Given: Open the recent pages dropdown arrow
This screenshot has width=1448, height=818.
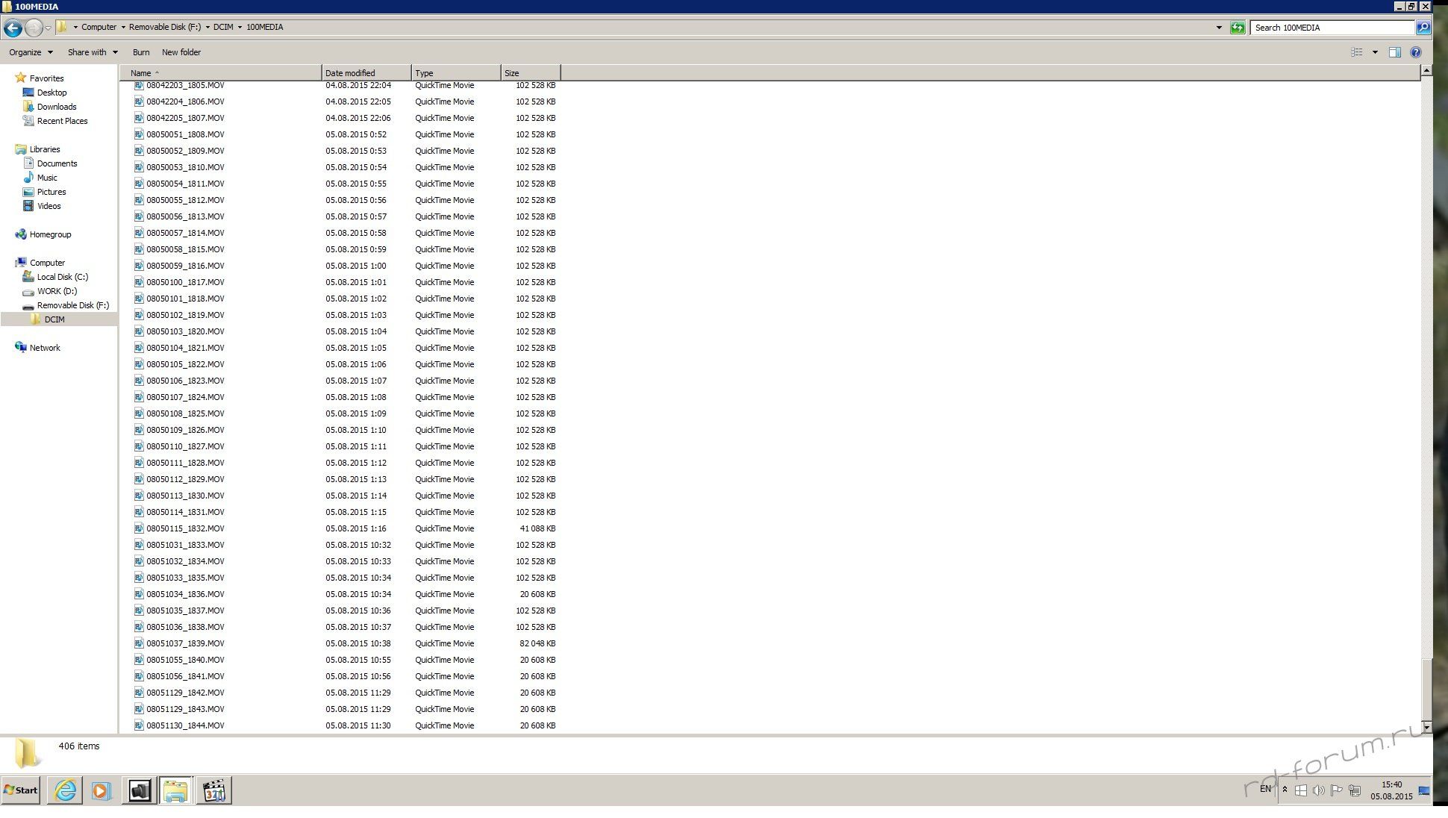Looking at the screenshot, I should [x=48, y=28].
